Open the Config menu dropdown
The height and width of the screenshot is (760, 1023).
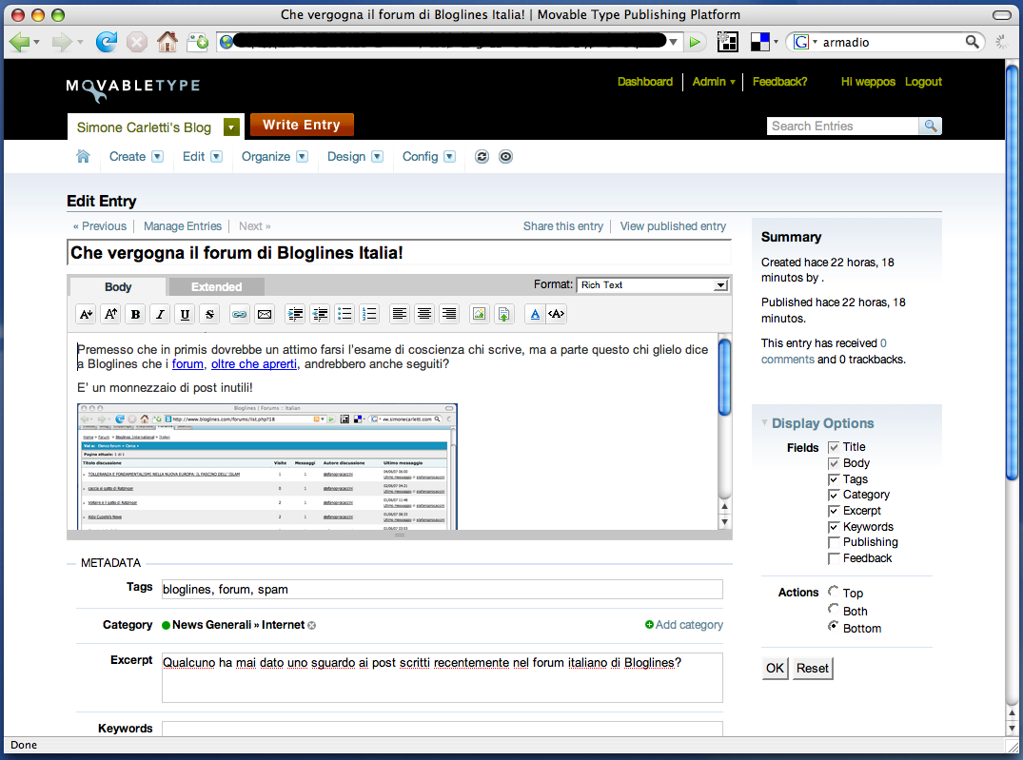pos(449,157)
